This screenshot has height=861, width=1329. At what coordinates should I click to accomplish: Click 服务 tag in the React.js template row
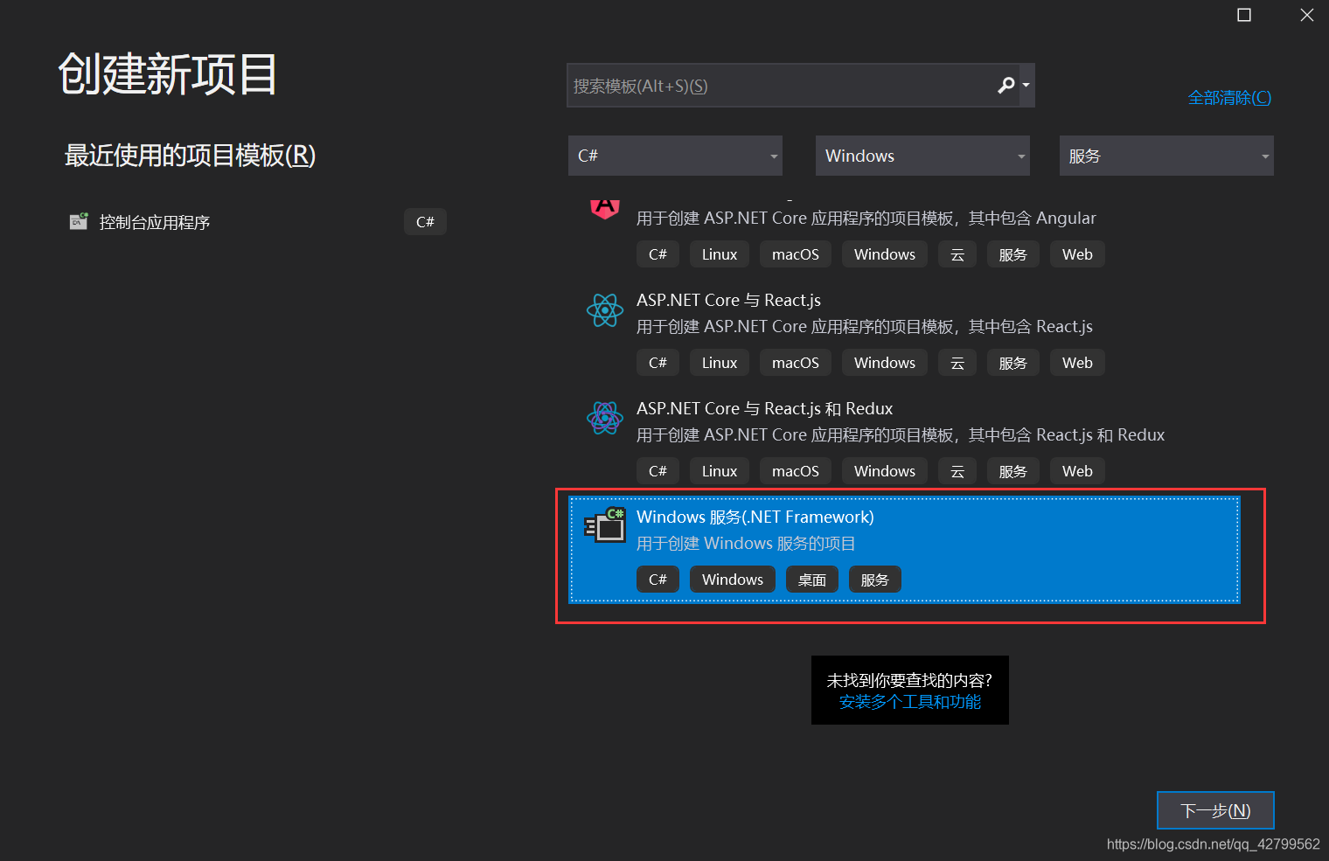click(1013, 363)
